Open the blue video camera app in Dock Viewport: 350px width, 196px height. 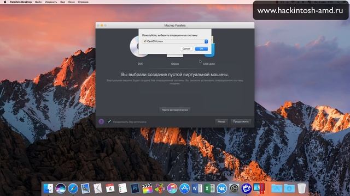pyautogui.click(x=247, y=188)
